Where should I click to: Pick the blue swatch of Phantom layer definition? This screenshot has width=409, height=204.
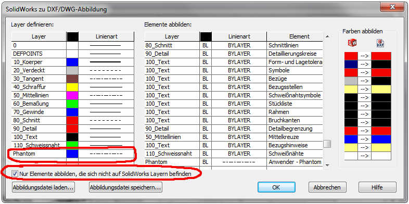(72, 154)
